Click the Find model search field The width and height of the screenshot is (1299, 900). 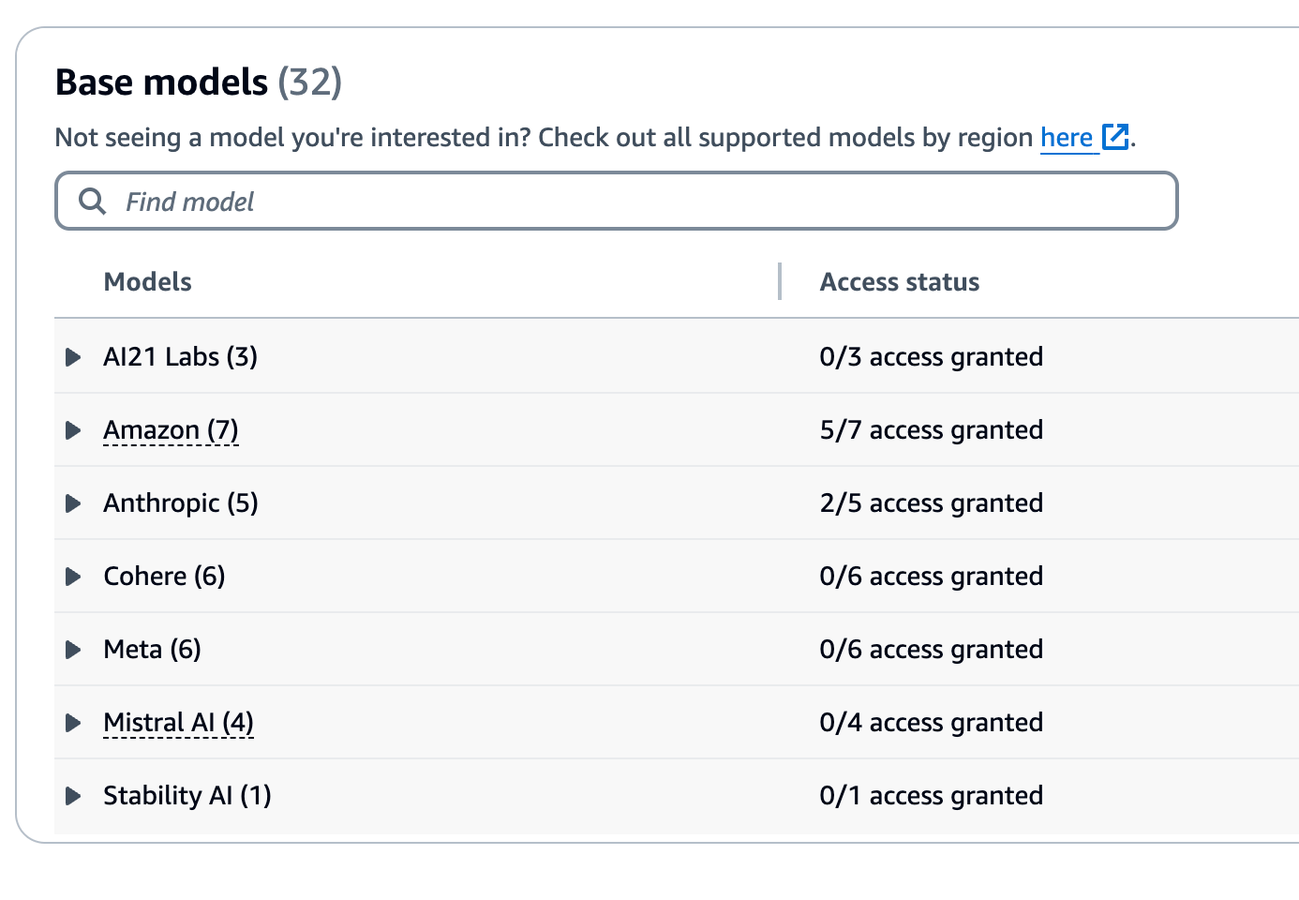click(x=637, y=202)
